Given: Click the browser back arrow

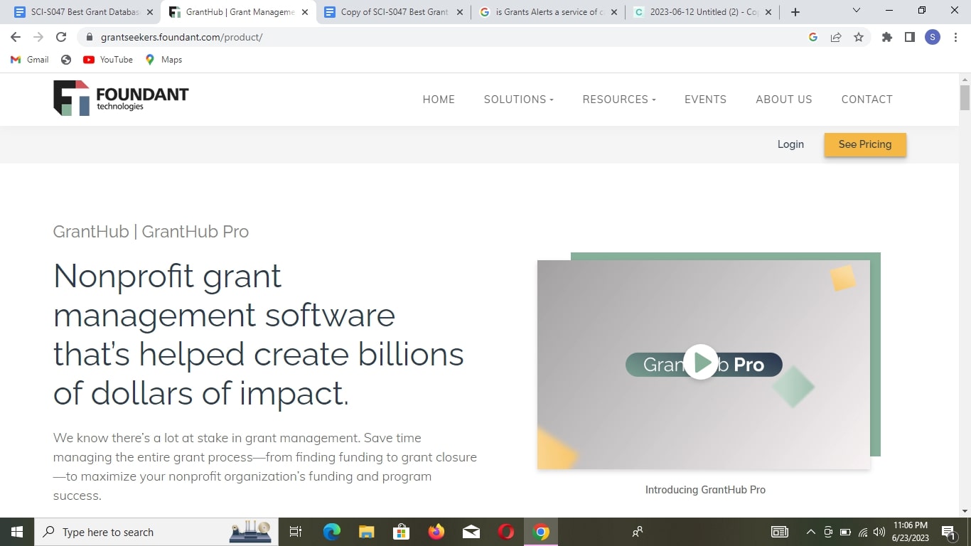Looking at the screenshot, I should click(x=15, y=37).
